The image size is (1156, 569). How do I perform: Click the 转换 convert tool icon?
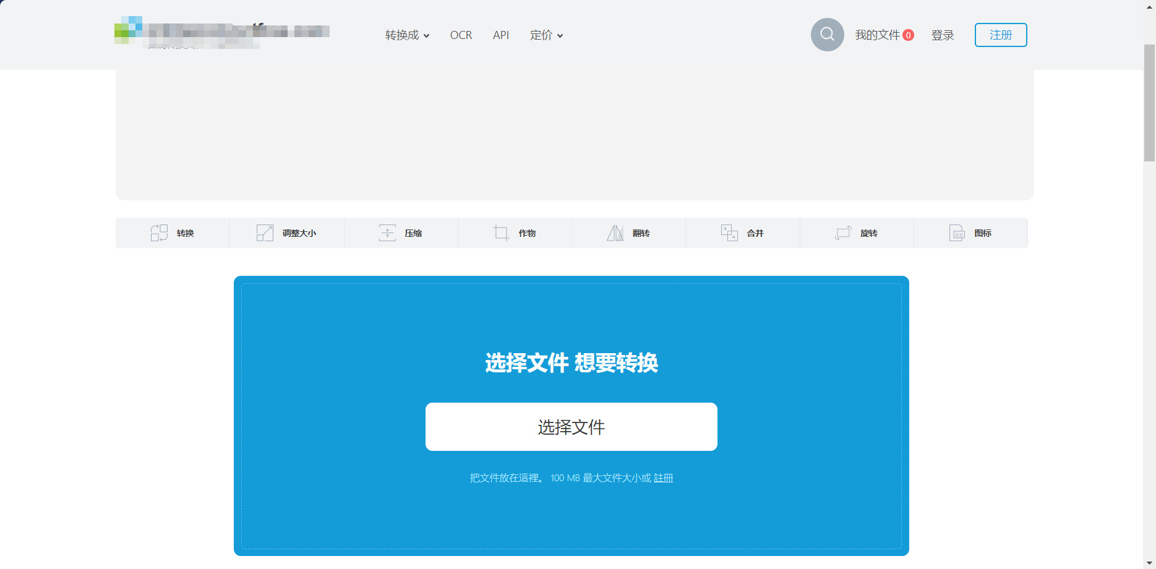pyautogui.click(x=159, y=233)
